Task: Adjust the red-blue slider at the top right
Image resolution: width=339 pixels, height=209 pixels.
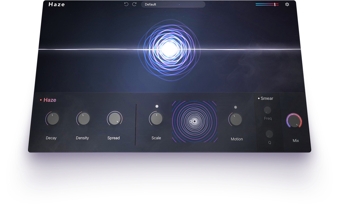Action: pos(267,4)
